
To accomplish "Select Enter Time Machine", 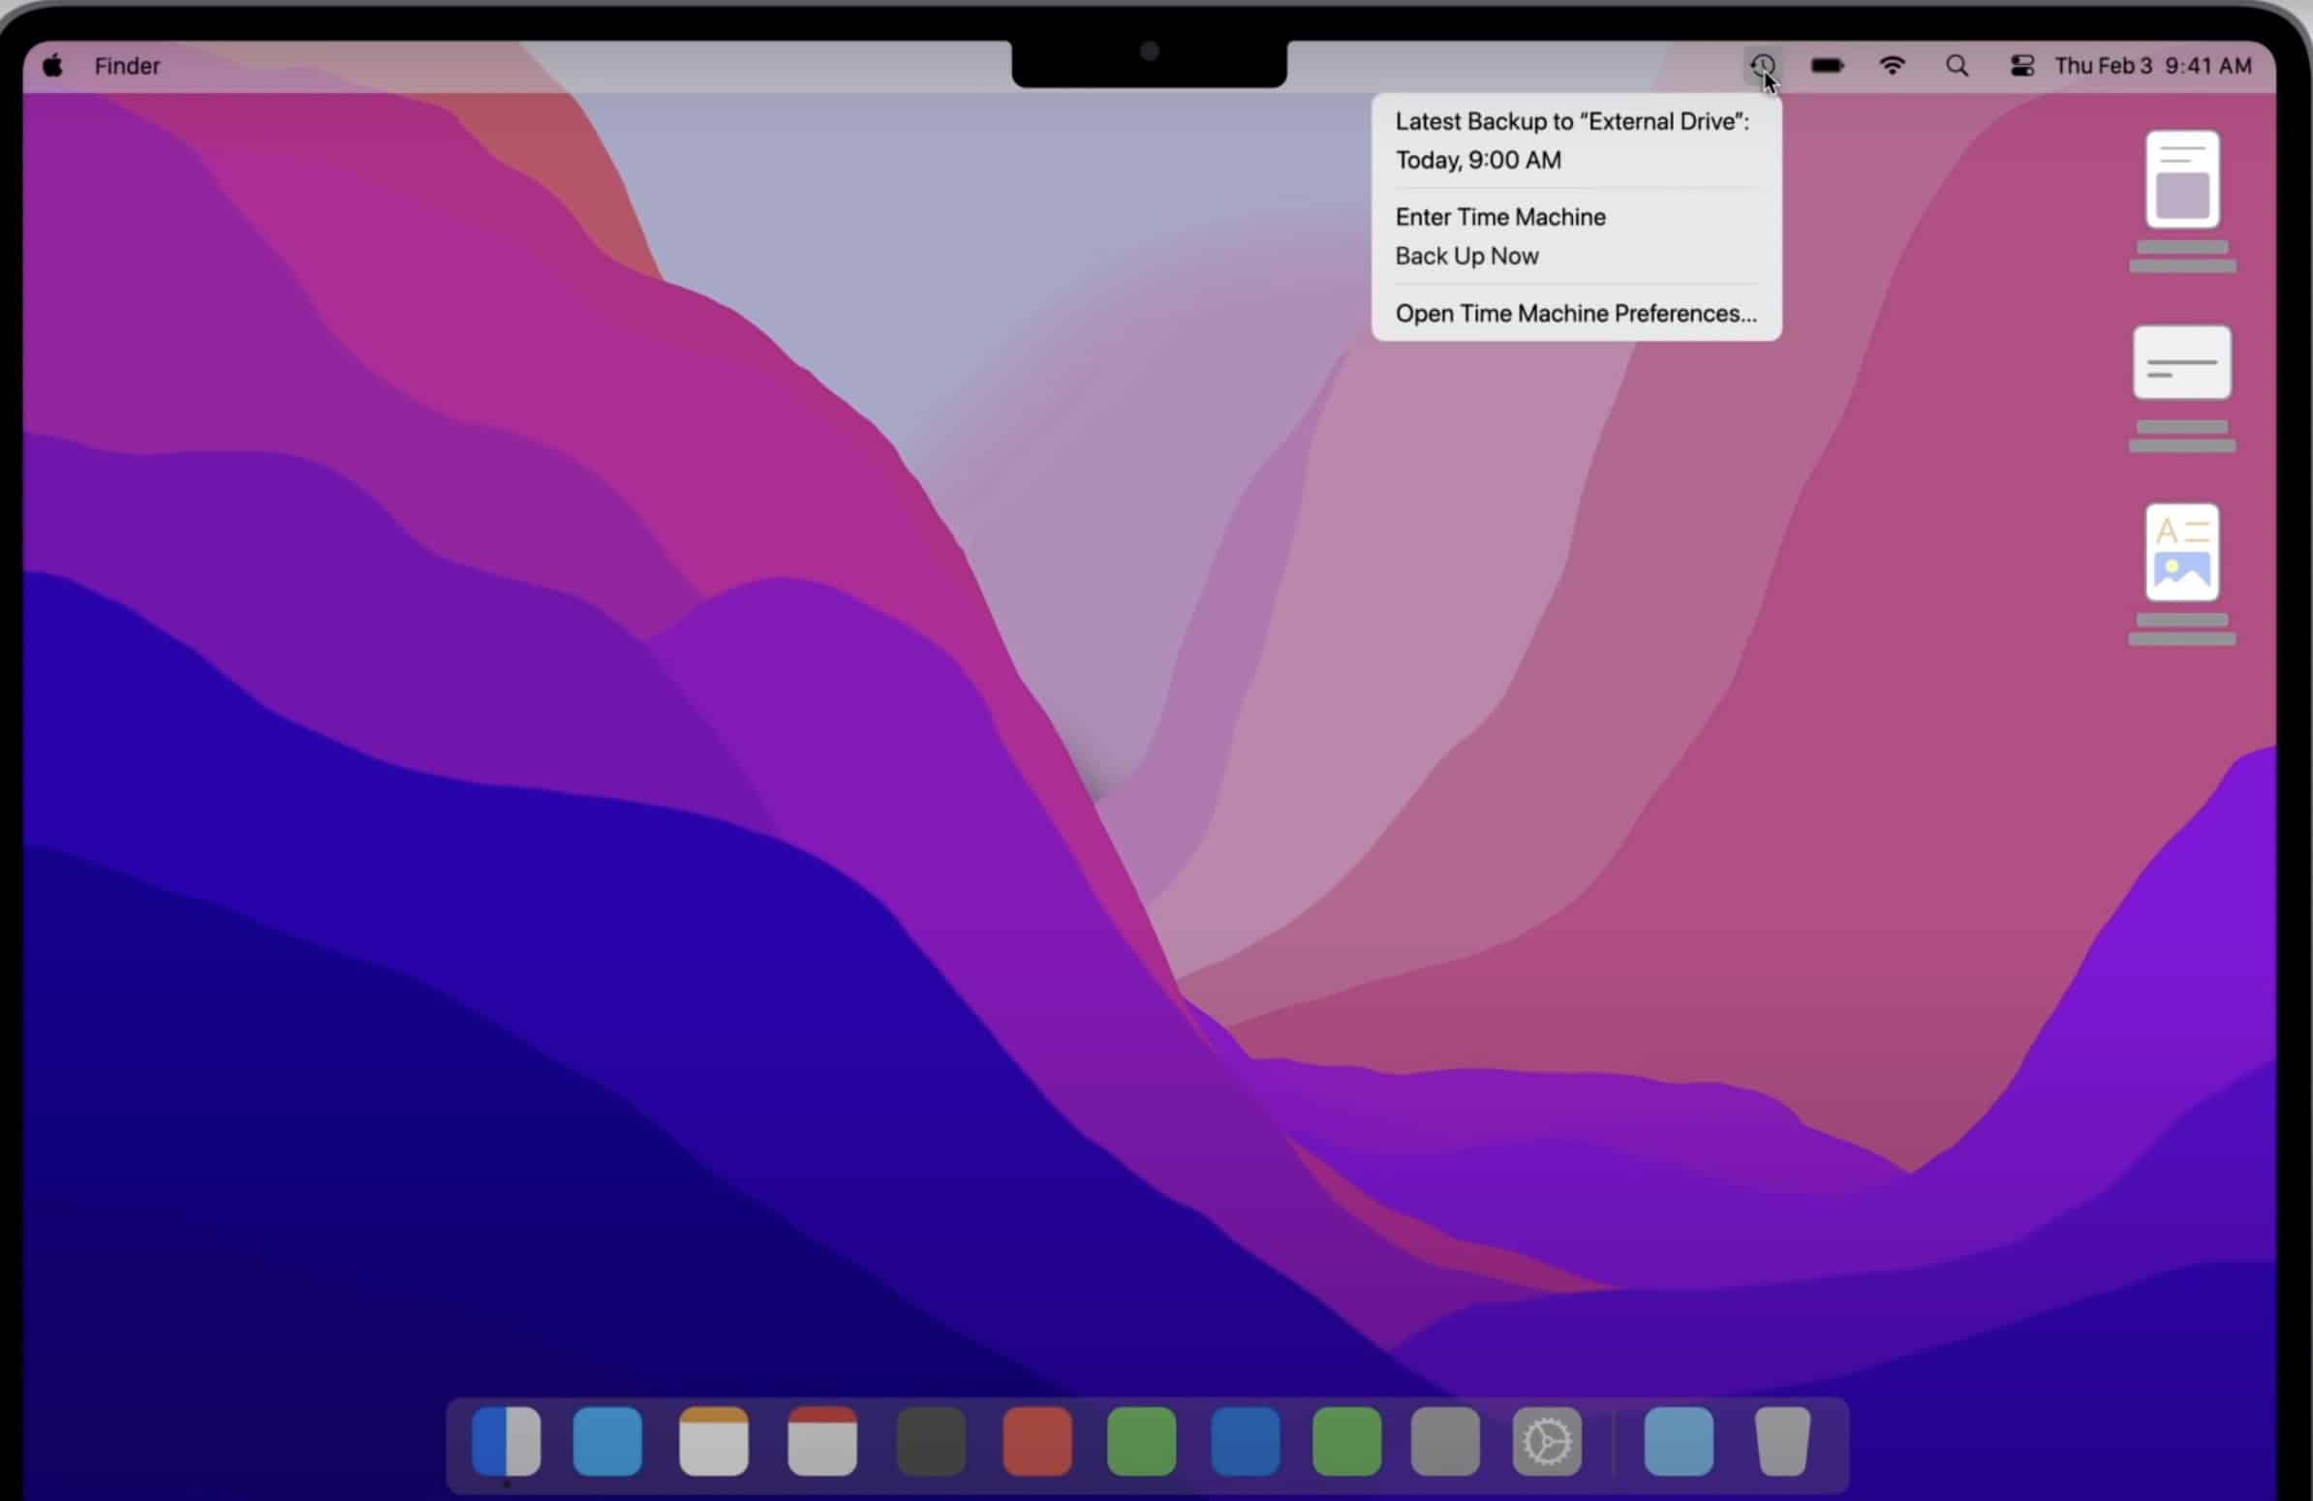I will coord(1499,217).
